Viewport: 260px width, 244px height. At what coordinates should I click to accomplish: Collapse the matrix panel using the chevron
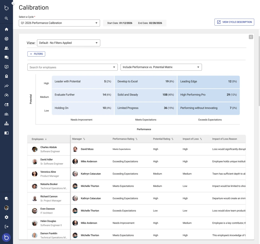click(251, 37)
